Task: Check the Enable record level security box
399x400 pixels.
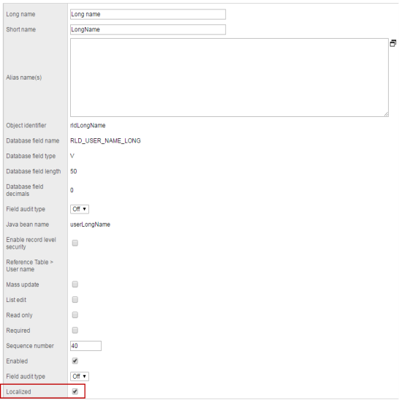Action: point(75,243)
